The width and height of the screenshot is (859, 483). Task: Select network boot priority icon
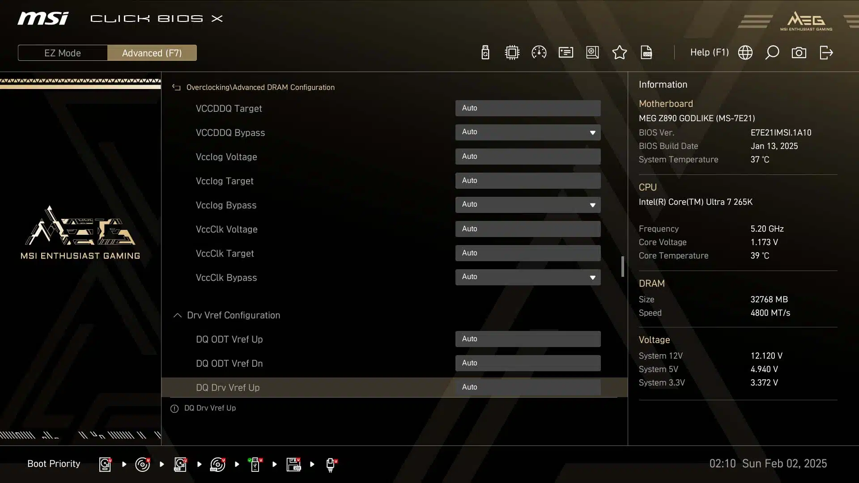[331, 464]
